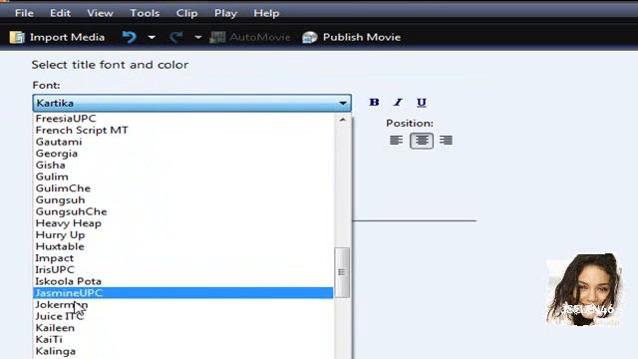Click the Publish Movie icon
Screen dimensions: 638x359
point(310,37)
